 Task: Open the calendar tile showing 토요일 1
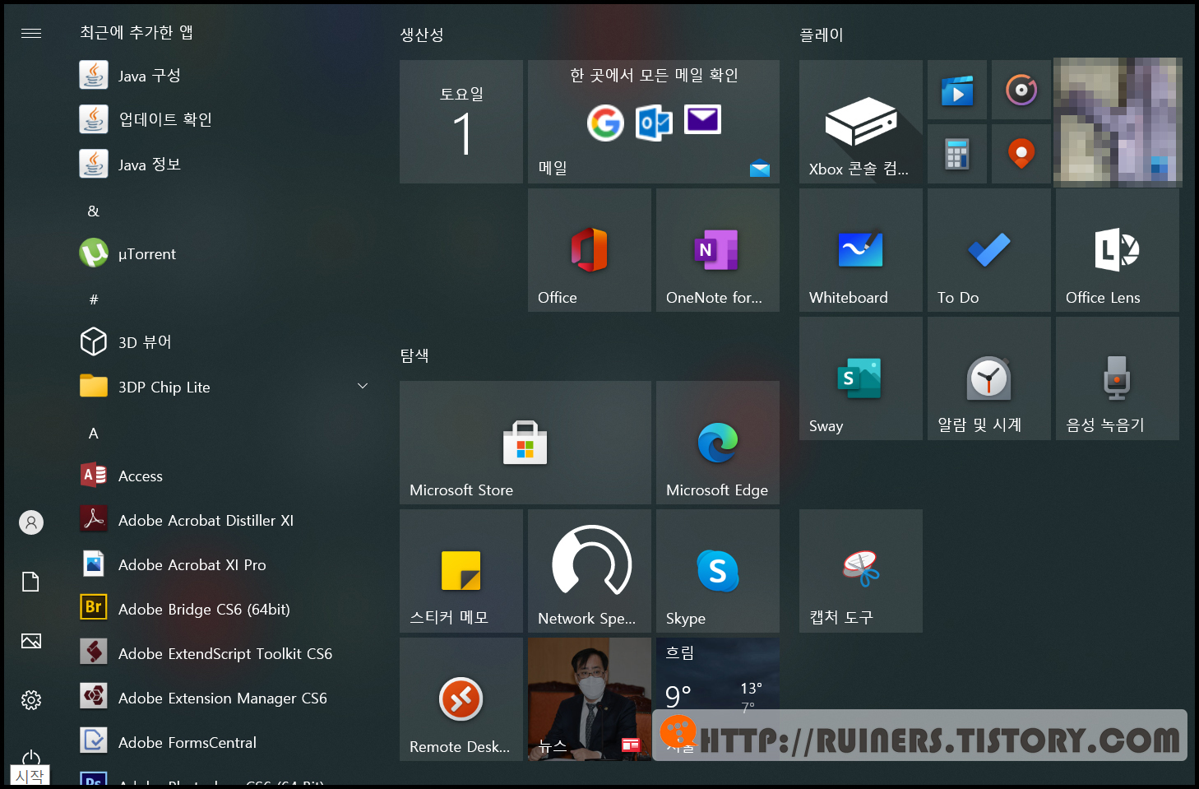[461, 122]
